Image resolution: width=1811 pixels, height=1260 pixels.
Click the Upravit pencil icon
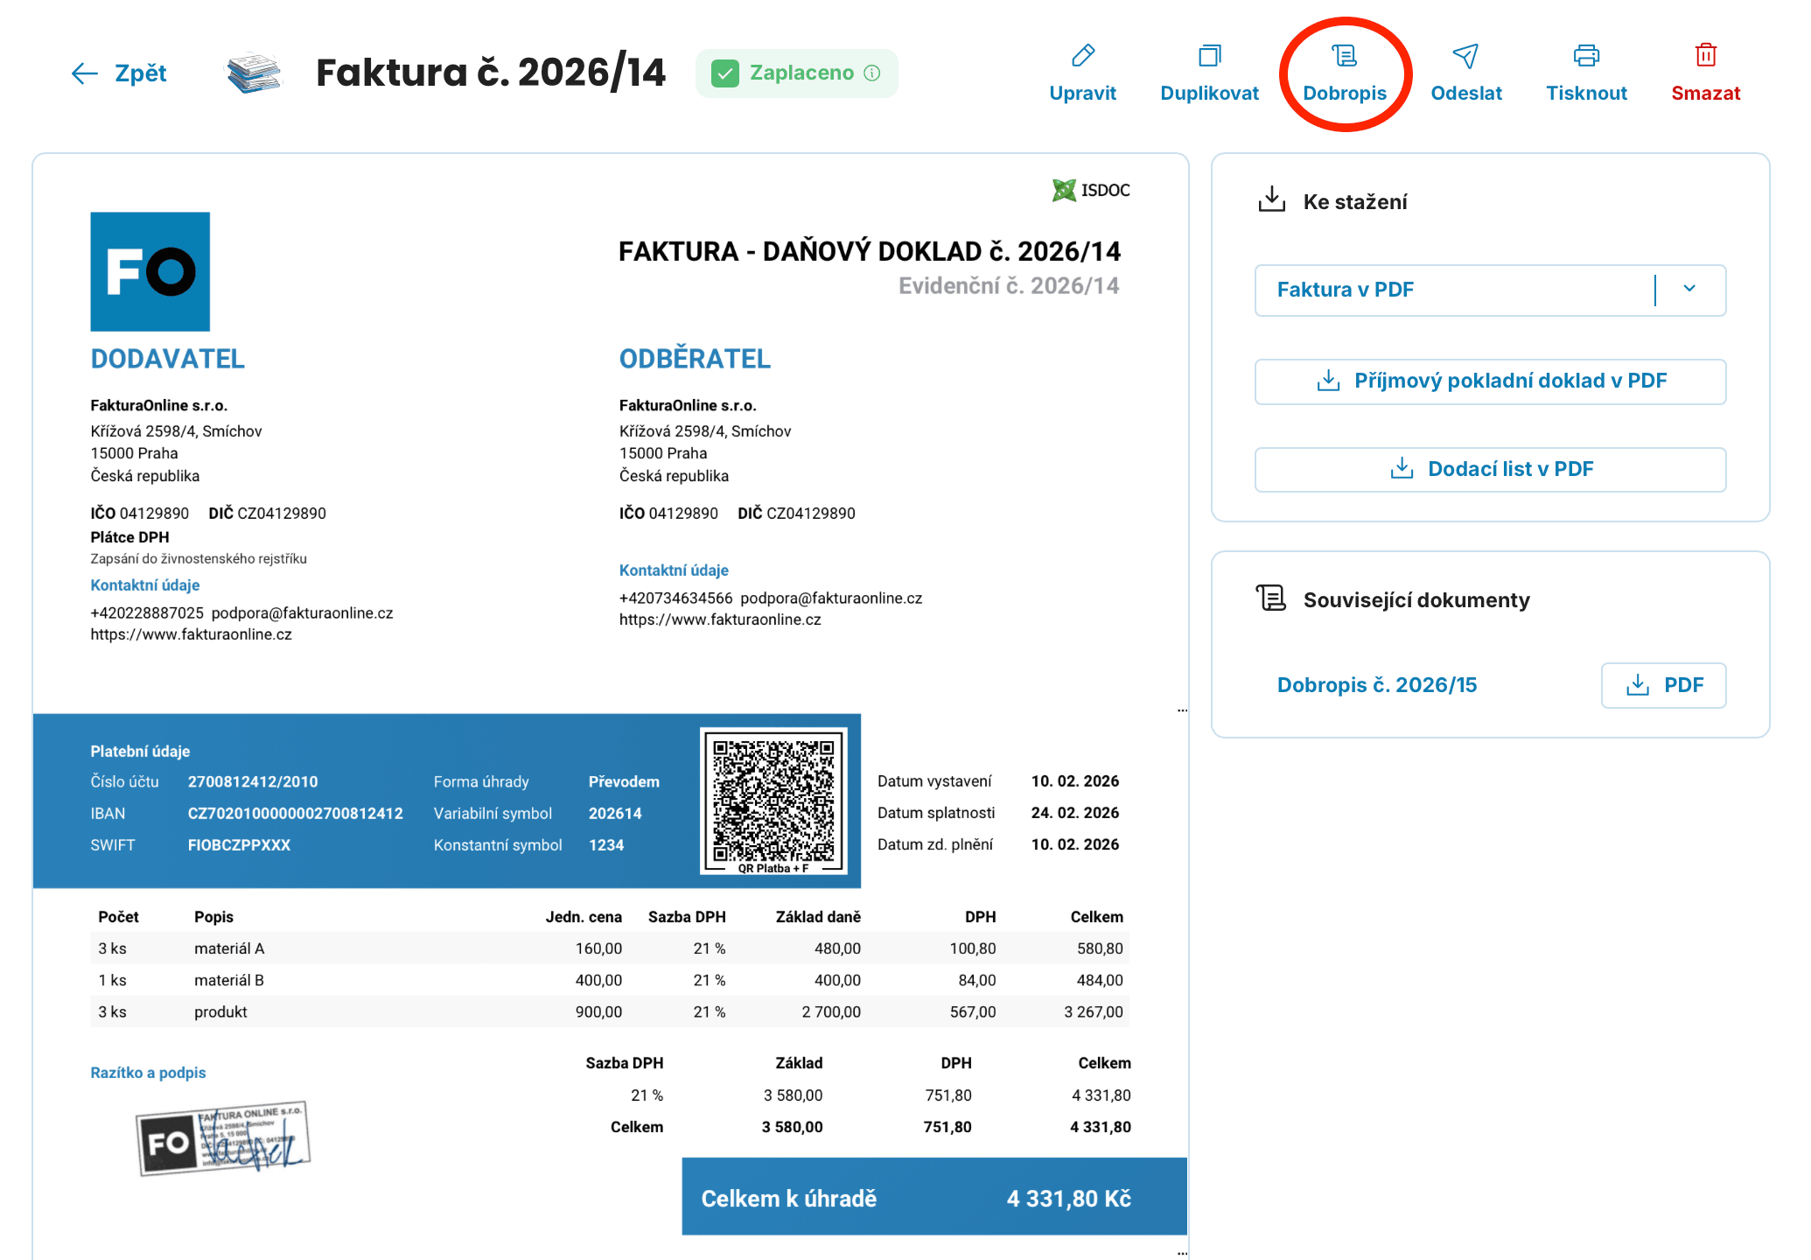1083,56
